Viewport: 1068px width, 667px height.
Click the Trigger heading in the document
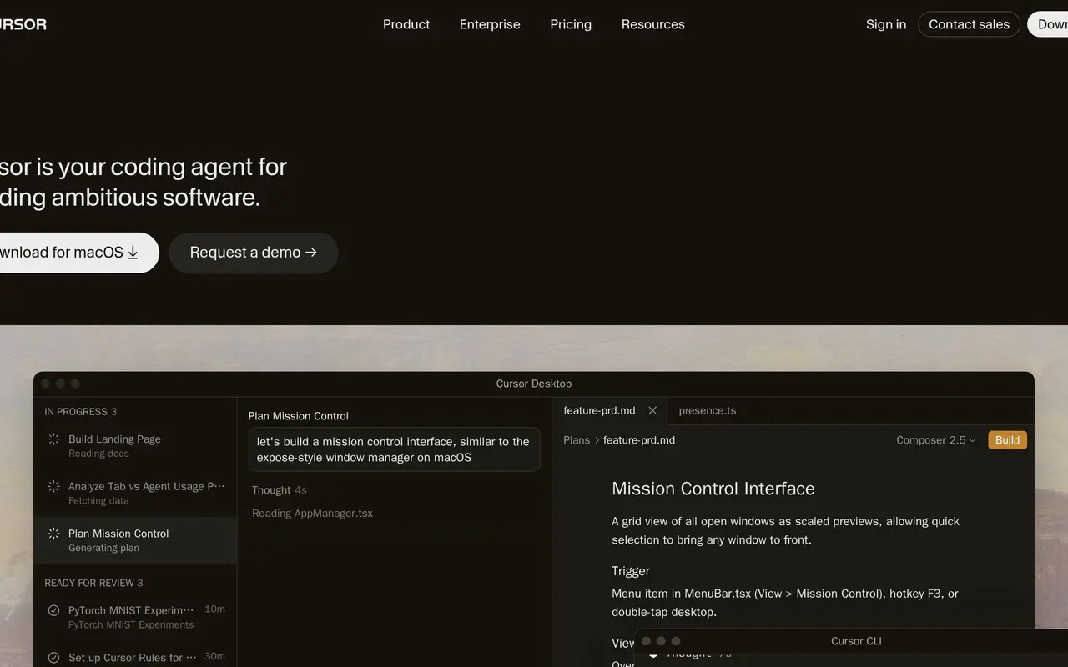pos(631,571)
